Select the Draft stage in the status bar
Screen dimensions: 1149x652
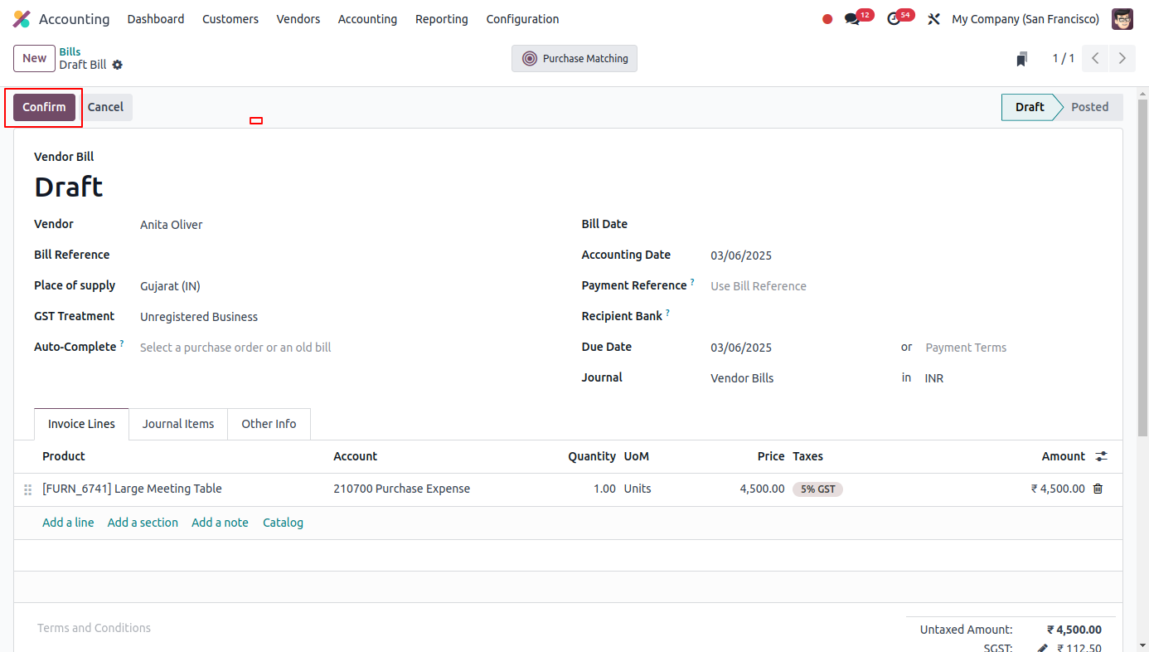(x=1030, y=107)
